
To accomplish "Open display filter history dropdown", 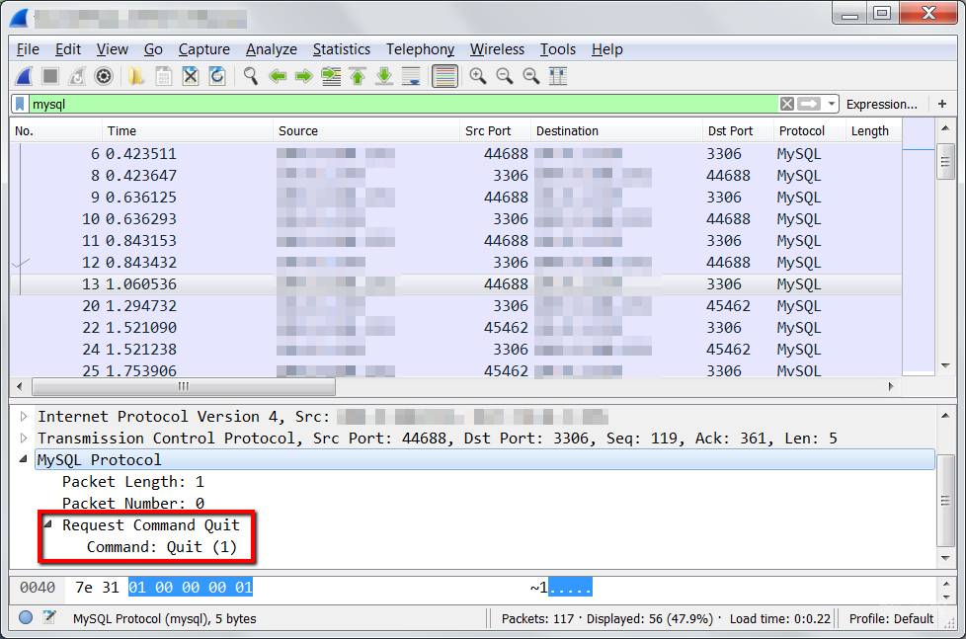I will point(832,104).
